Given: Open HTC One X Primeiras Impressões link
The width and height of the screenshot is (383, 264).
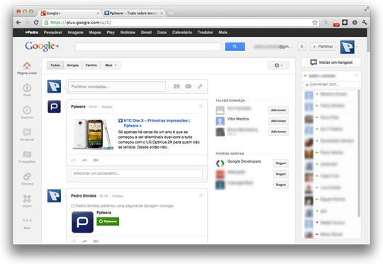Looking at the screenshot, I should pos(155,123).
